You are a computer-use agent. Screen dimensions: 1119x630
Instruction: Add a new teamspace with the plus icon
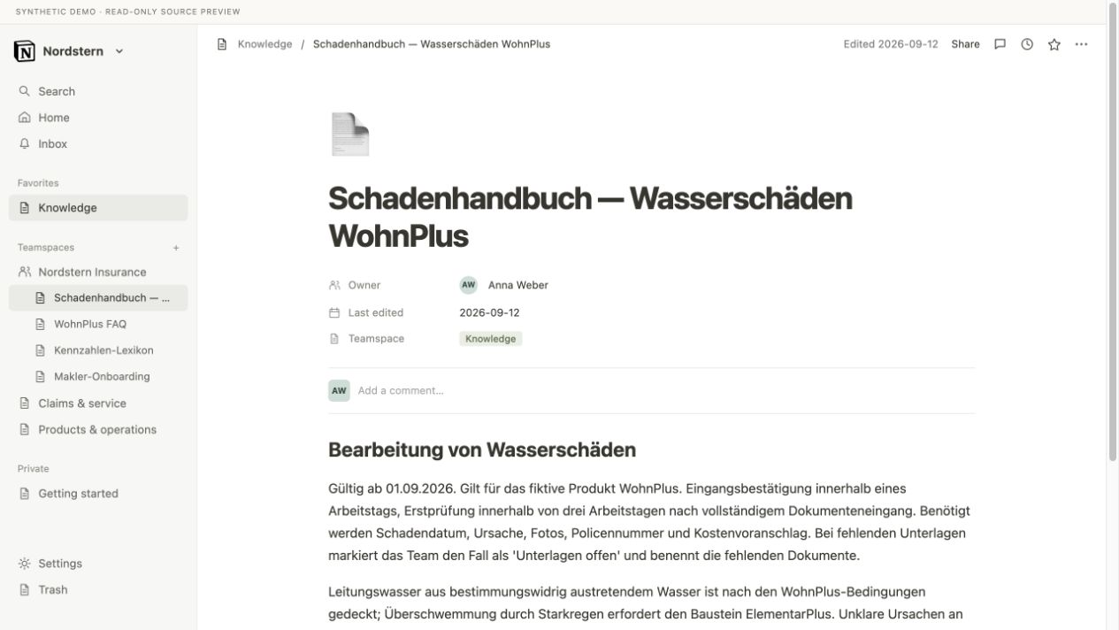(176, 248)
